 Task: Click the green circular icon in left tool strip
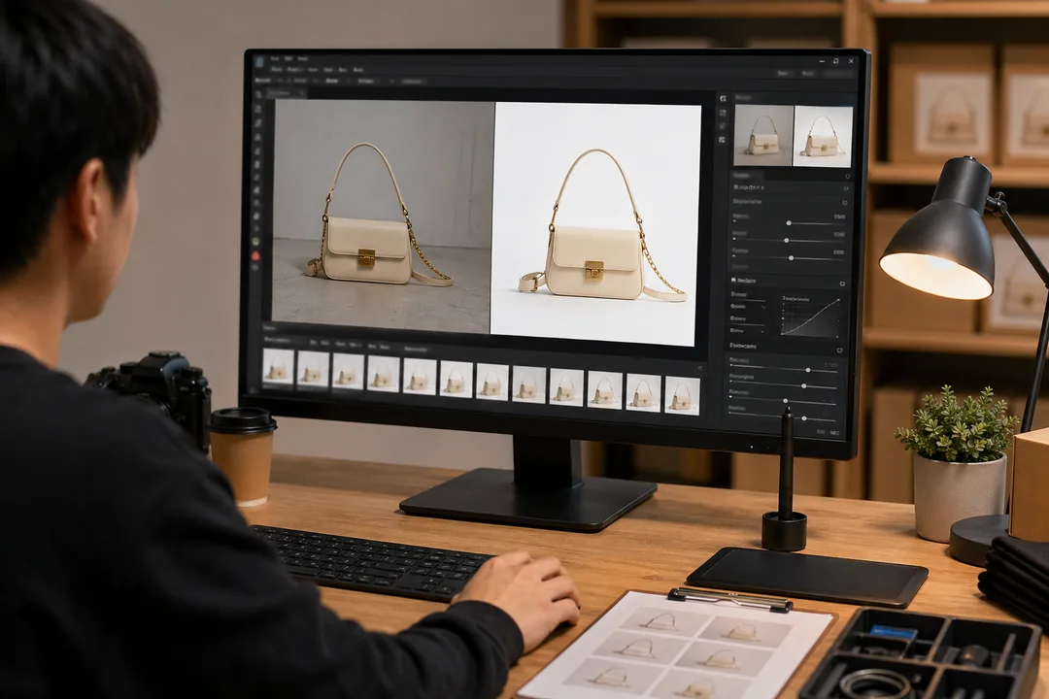coord(256,242)
